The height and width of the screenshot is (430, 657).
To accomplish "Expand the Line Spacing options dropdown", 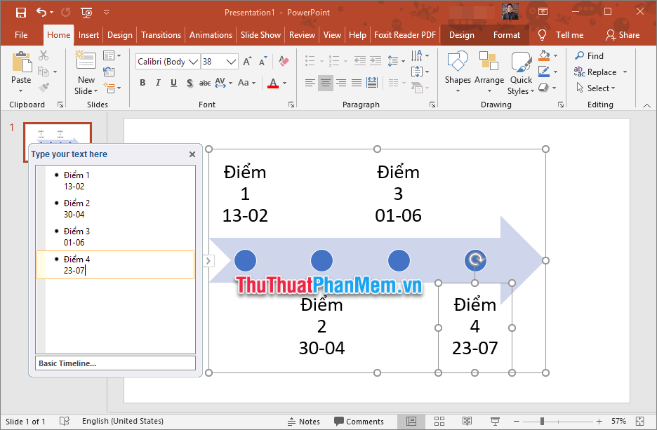I will point(403,61).
